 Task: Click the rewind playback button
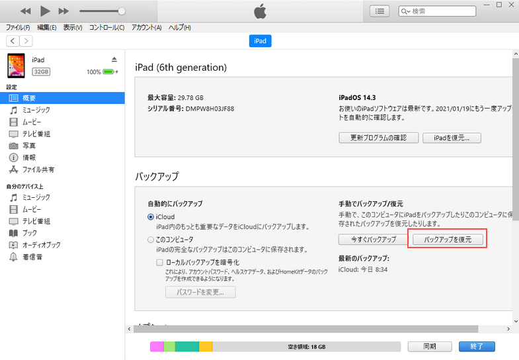pos(26,11)
